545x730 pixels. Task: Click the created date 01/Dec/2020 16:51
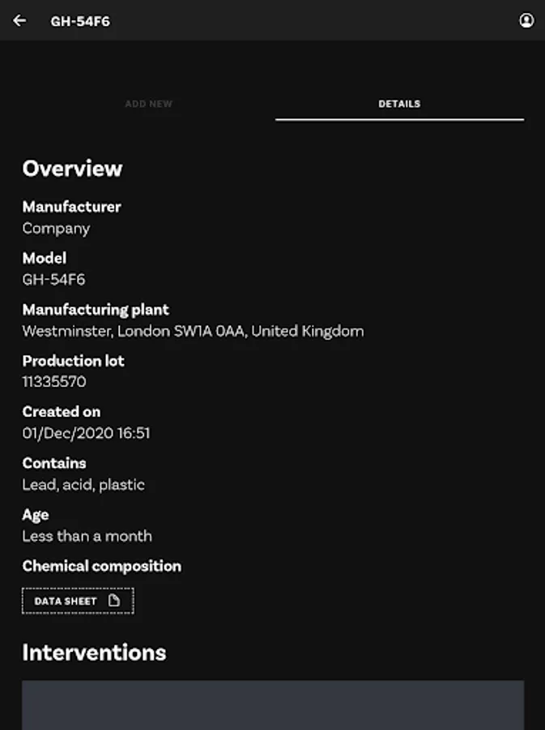click(86, 433)
